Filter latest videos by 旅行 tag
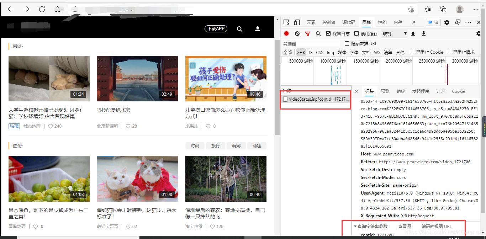The height and width of the screenshot is (239, 486). [216, 146]
